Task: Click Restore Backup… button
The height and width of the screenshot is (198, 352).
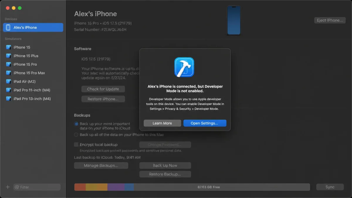Action: point(165,174)
